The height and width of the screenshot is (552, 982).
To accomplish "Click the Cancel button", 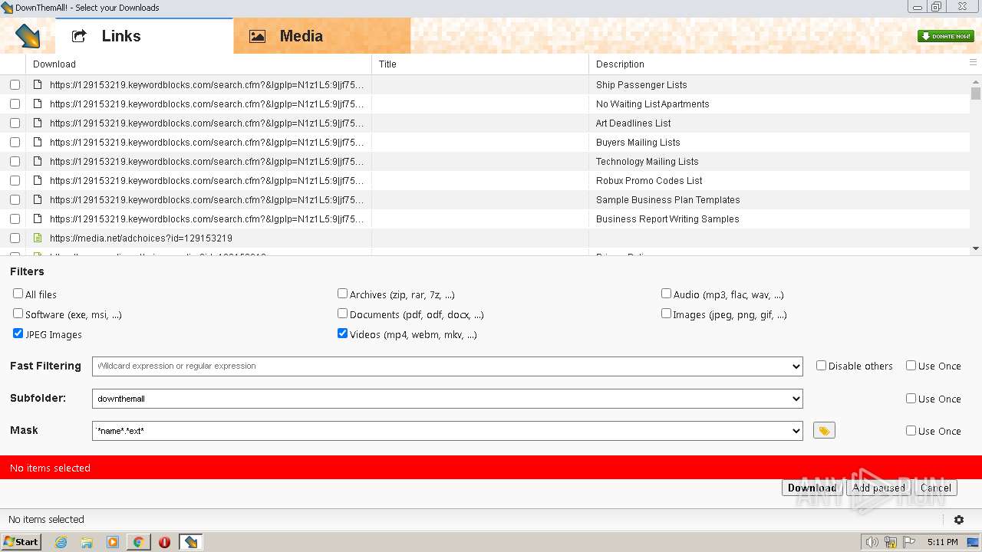I will click(936, 488).
